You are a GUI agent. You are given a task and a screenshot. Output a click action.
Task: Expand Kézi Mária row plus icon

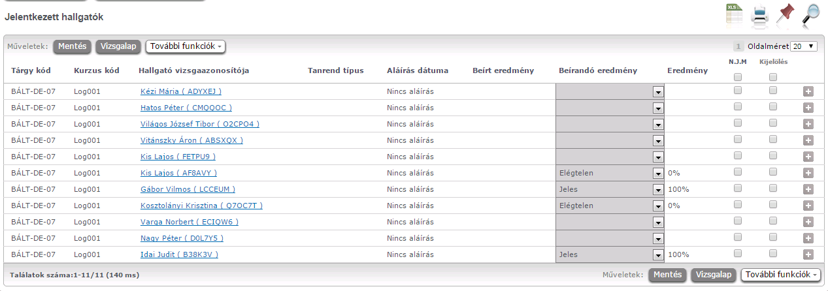pyautogui.click(x=808, y=91)
